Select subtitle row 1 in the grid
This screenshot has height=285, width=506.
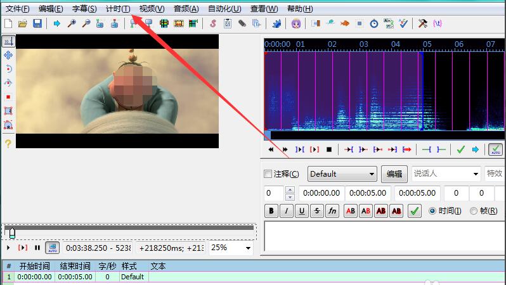pyautogui.click(x=76, y=277)
